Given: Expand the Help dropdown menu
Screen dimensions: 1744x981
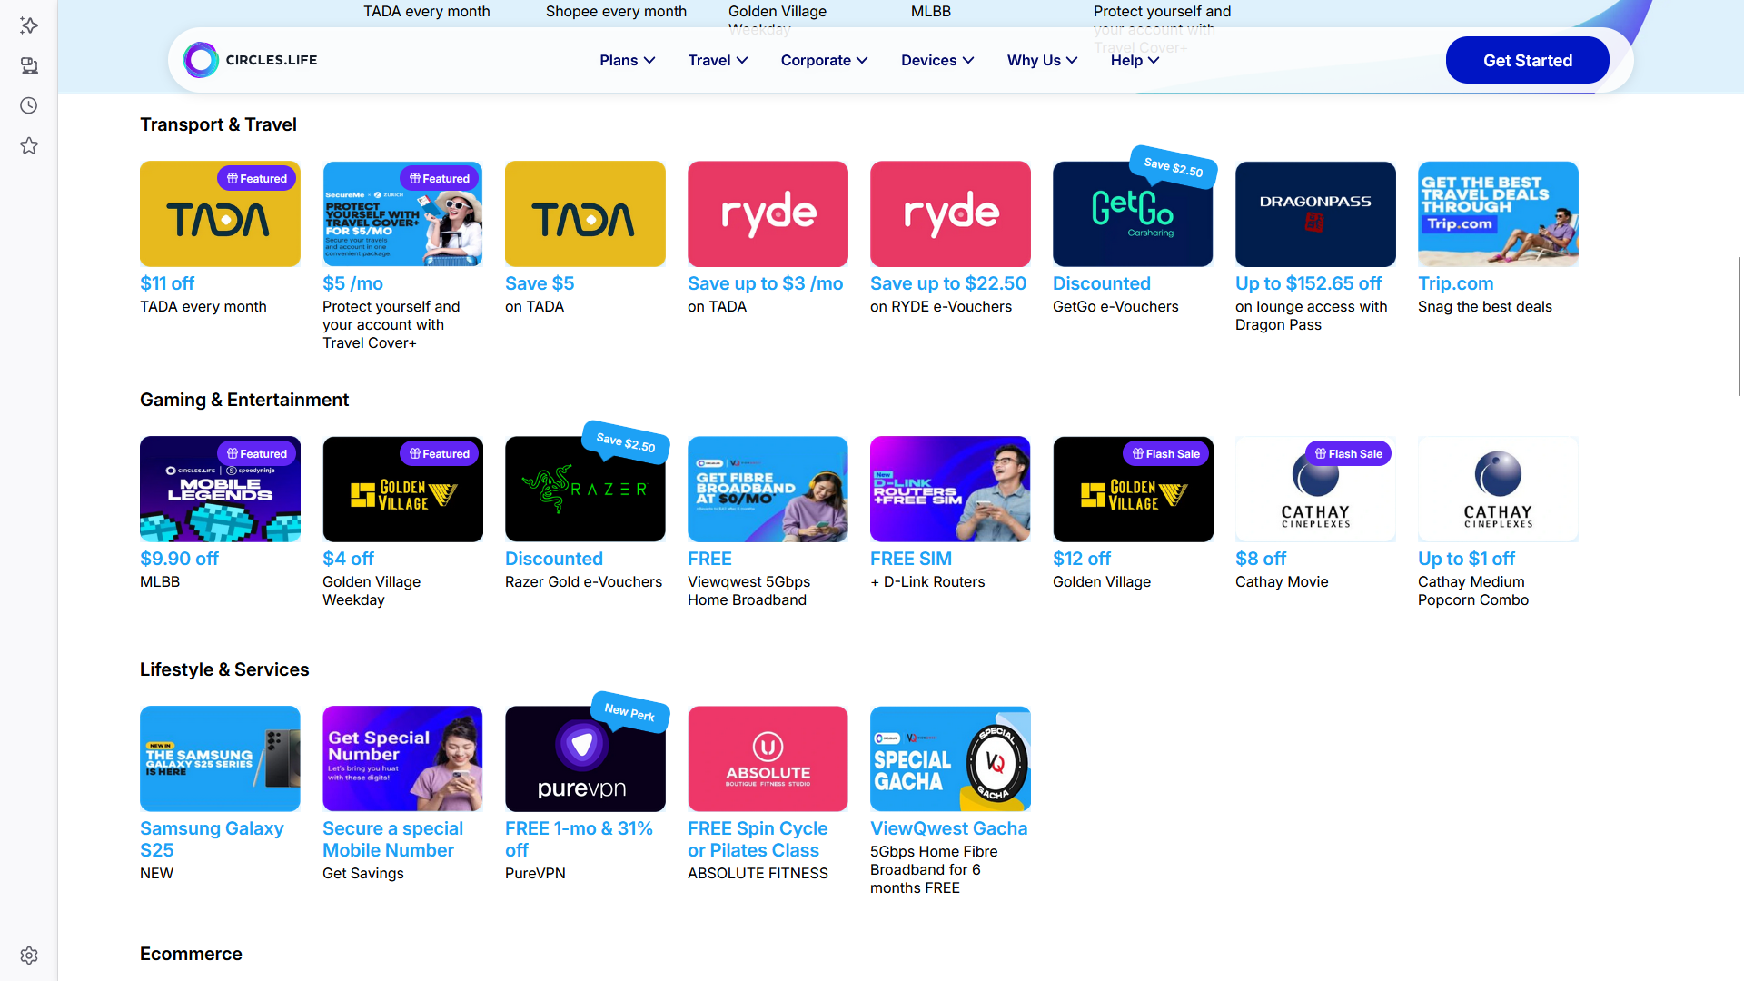Looking at the screenshot, I should 1135,60.
